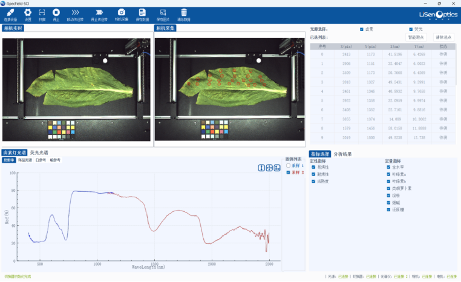Click the 相机采集 camera capture icon
This screenshot has width=461, height=282.
tap(122, 13)
